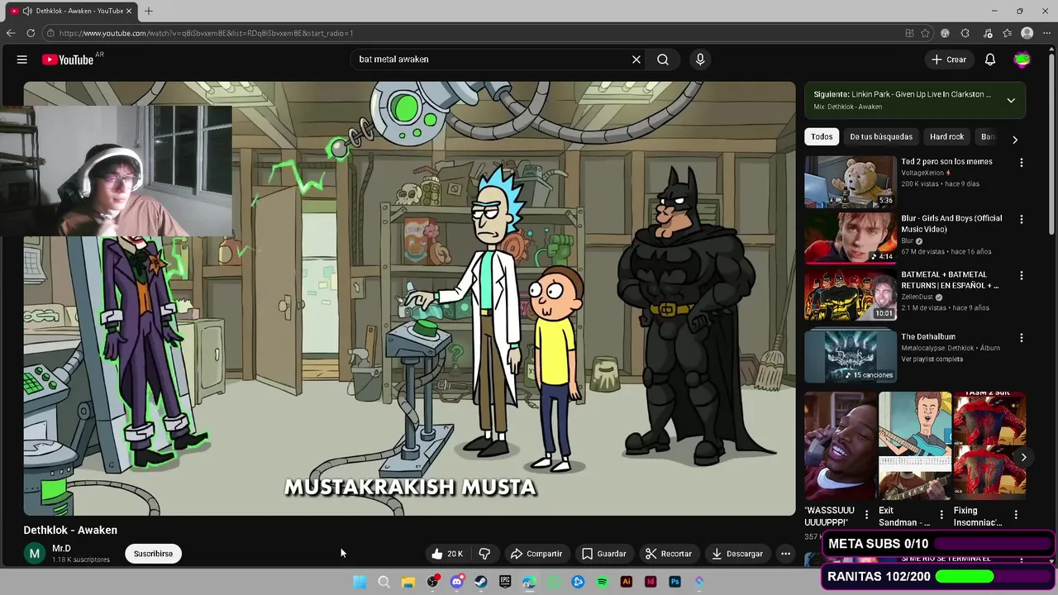The image size is (1058, 595).
Task: Subscribe with the Suscribirse button
Action: coord(153,554)
